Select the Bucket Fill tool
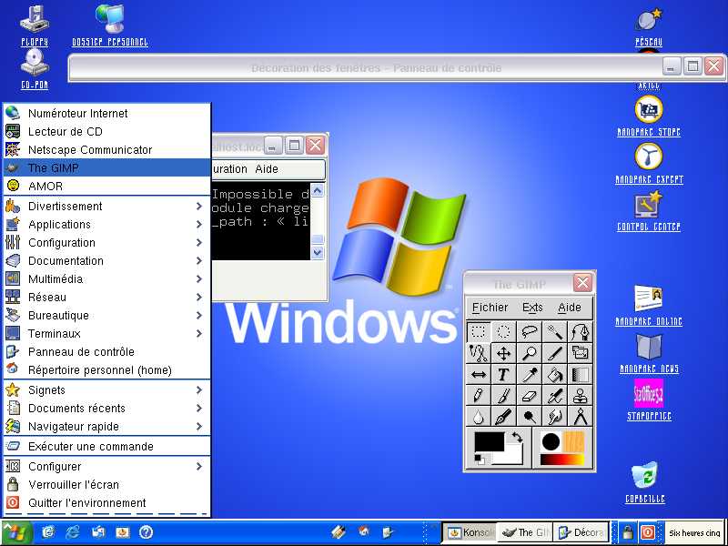The height and width of the screenshot is (546, 728). pyautogui.click(x=555, y=374)
